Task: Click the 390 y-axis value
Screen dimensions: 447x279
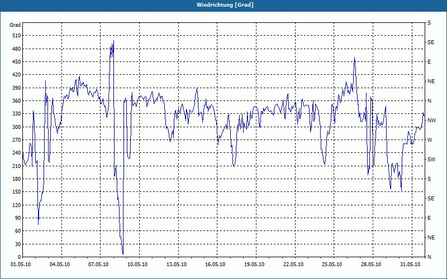Action: click(x=17, y=88)
